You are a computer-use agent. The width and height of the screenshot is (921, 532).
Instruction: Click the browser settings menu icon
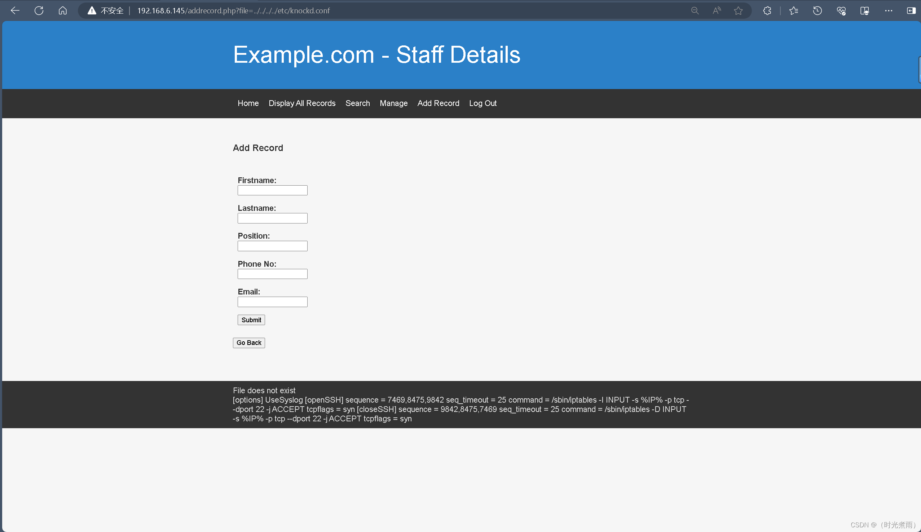tap(889, 10)
